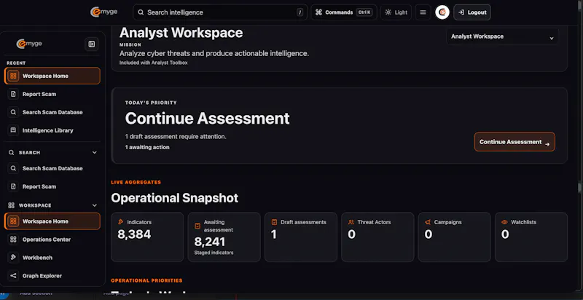
Task: Open the Indicators 8,384 card
Action: (x=147, y=237)
